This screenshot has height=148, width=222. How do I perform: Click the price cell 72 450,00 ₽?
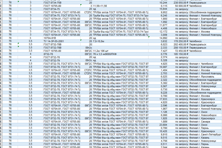[178, 51]
